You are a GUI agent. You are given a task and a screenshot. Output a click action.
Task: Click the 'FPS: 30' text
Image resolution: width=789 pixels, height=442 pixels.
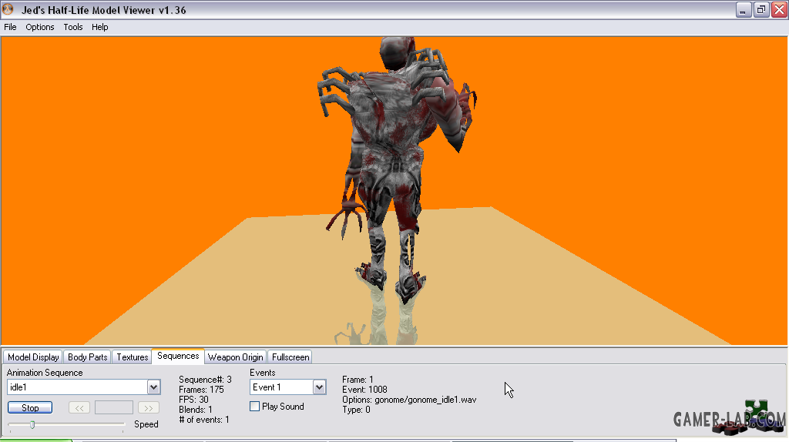tap(193, 400)
